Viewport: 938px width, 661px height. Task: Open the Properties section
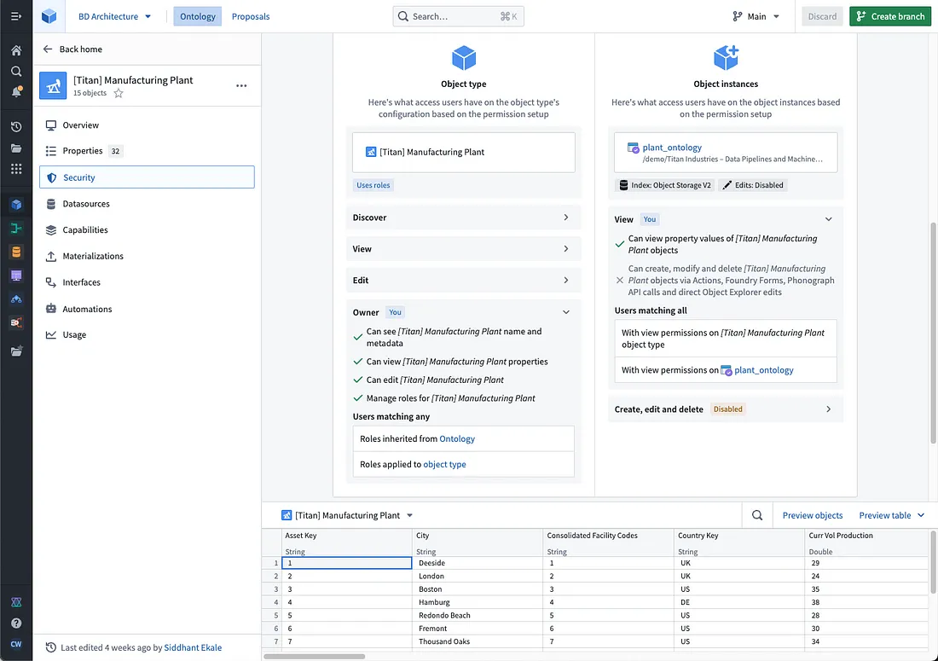[147, 151]
